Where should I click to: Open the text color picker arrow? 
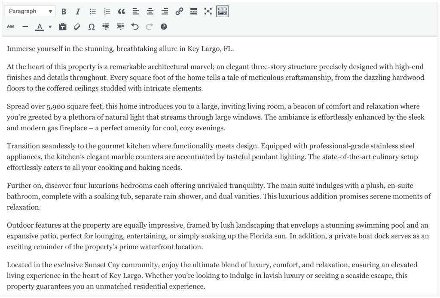coord(50,27)
